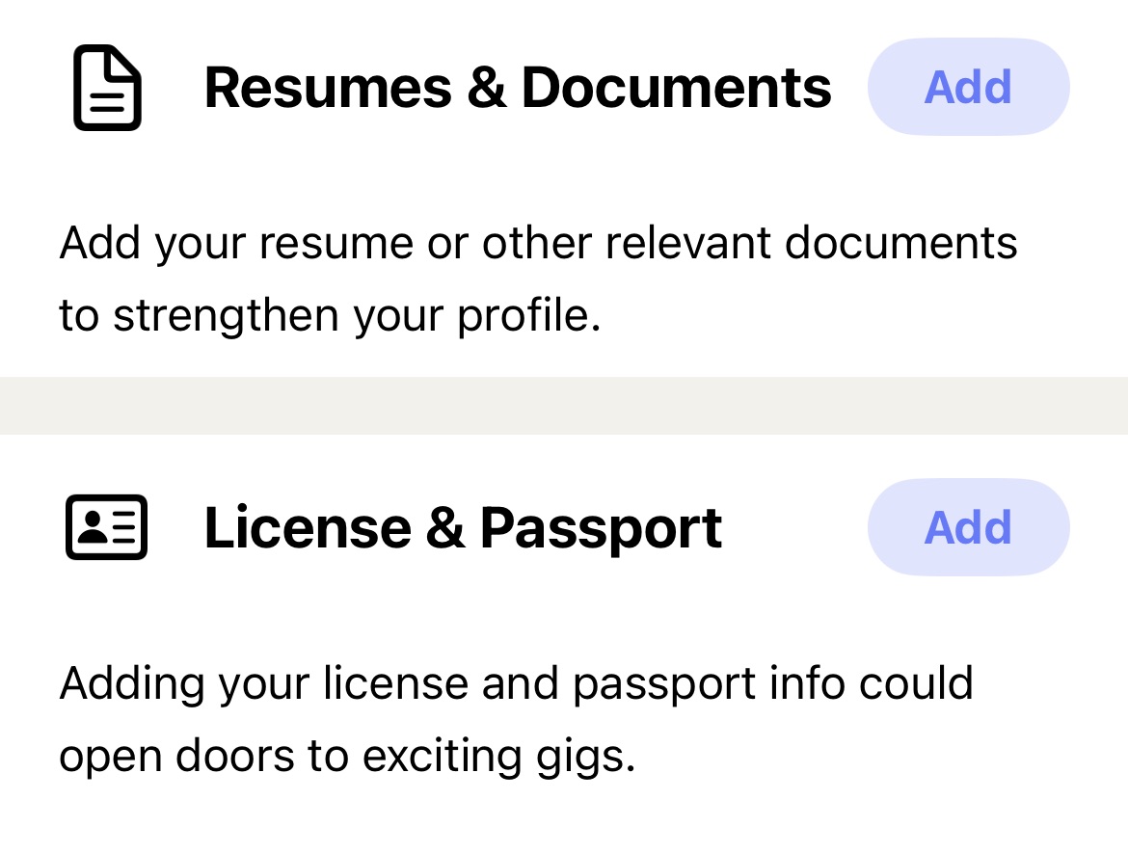Click the ampersand in Resumes & Documents

(x=486, y=88)
